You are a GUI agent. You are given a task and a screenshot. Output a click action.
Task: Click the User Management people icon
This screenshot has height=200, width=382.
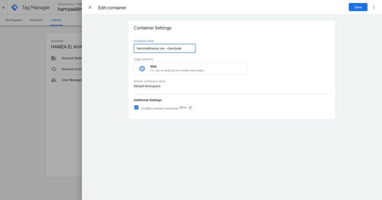click(54, 80)
